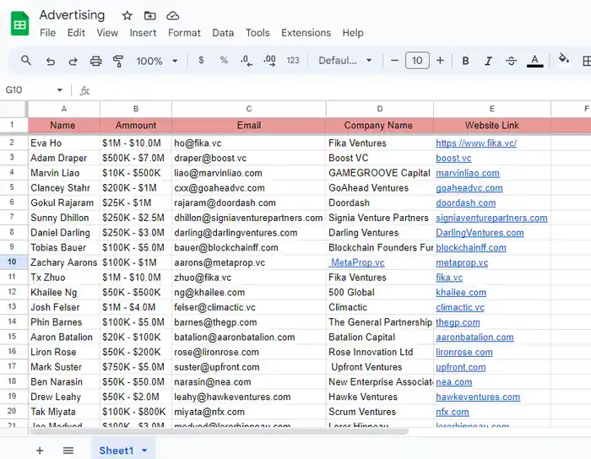Open the View menu
Viewport: 591px width, 459px height.
pyautogui.click(x=107, y=33)
